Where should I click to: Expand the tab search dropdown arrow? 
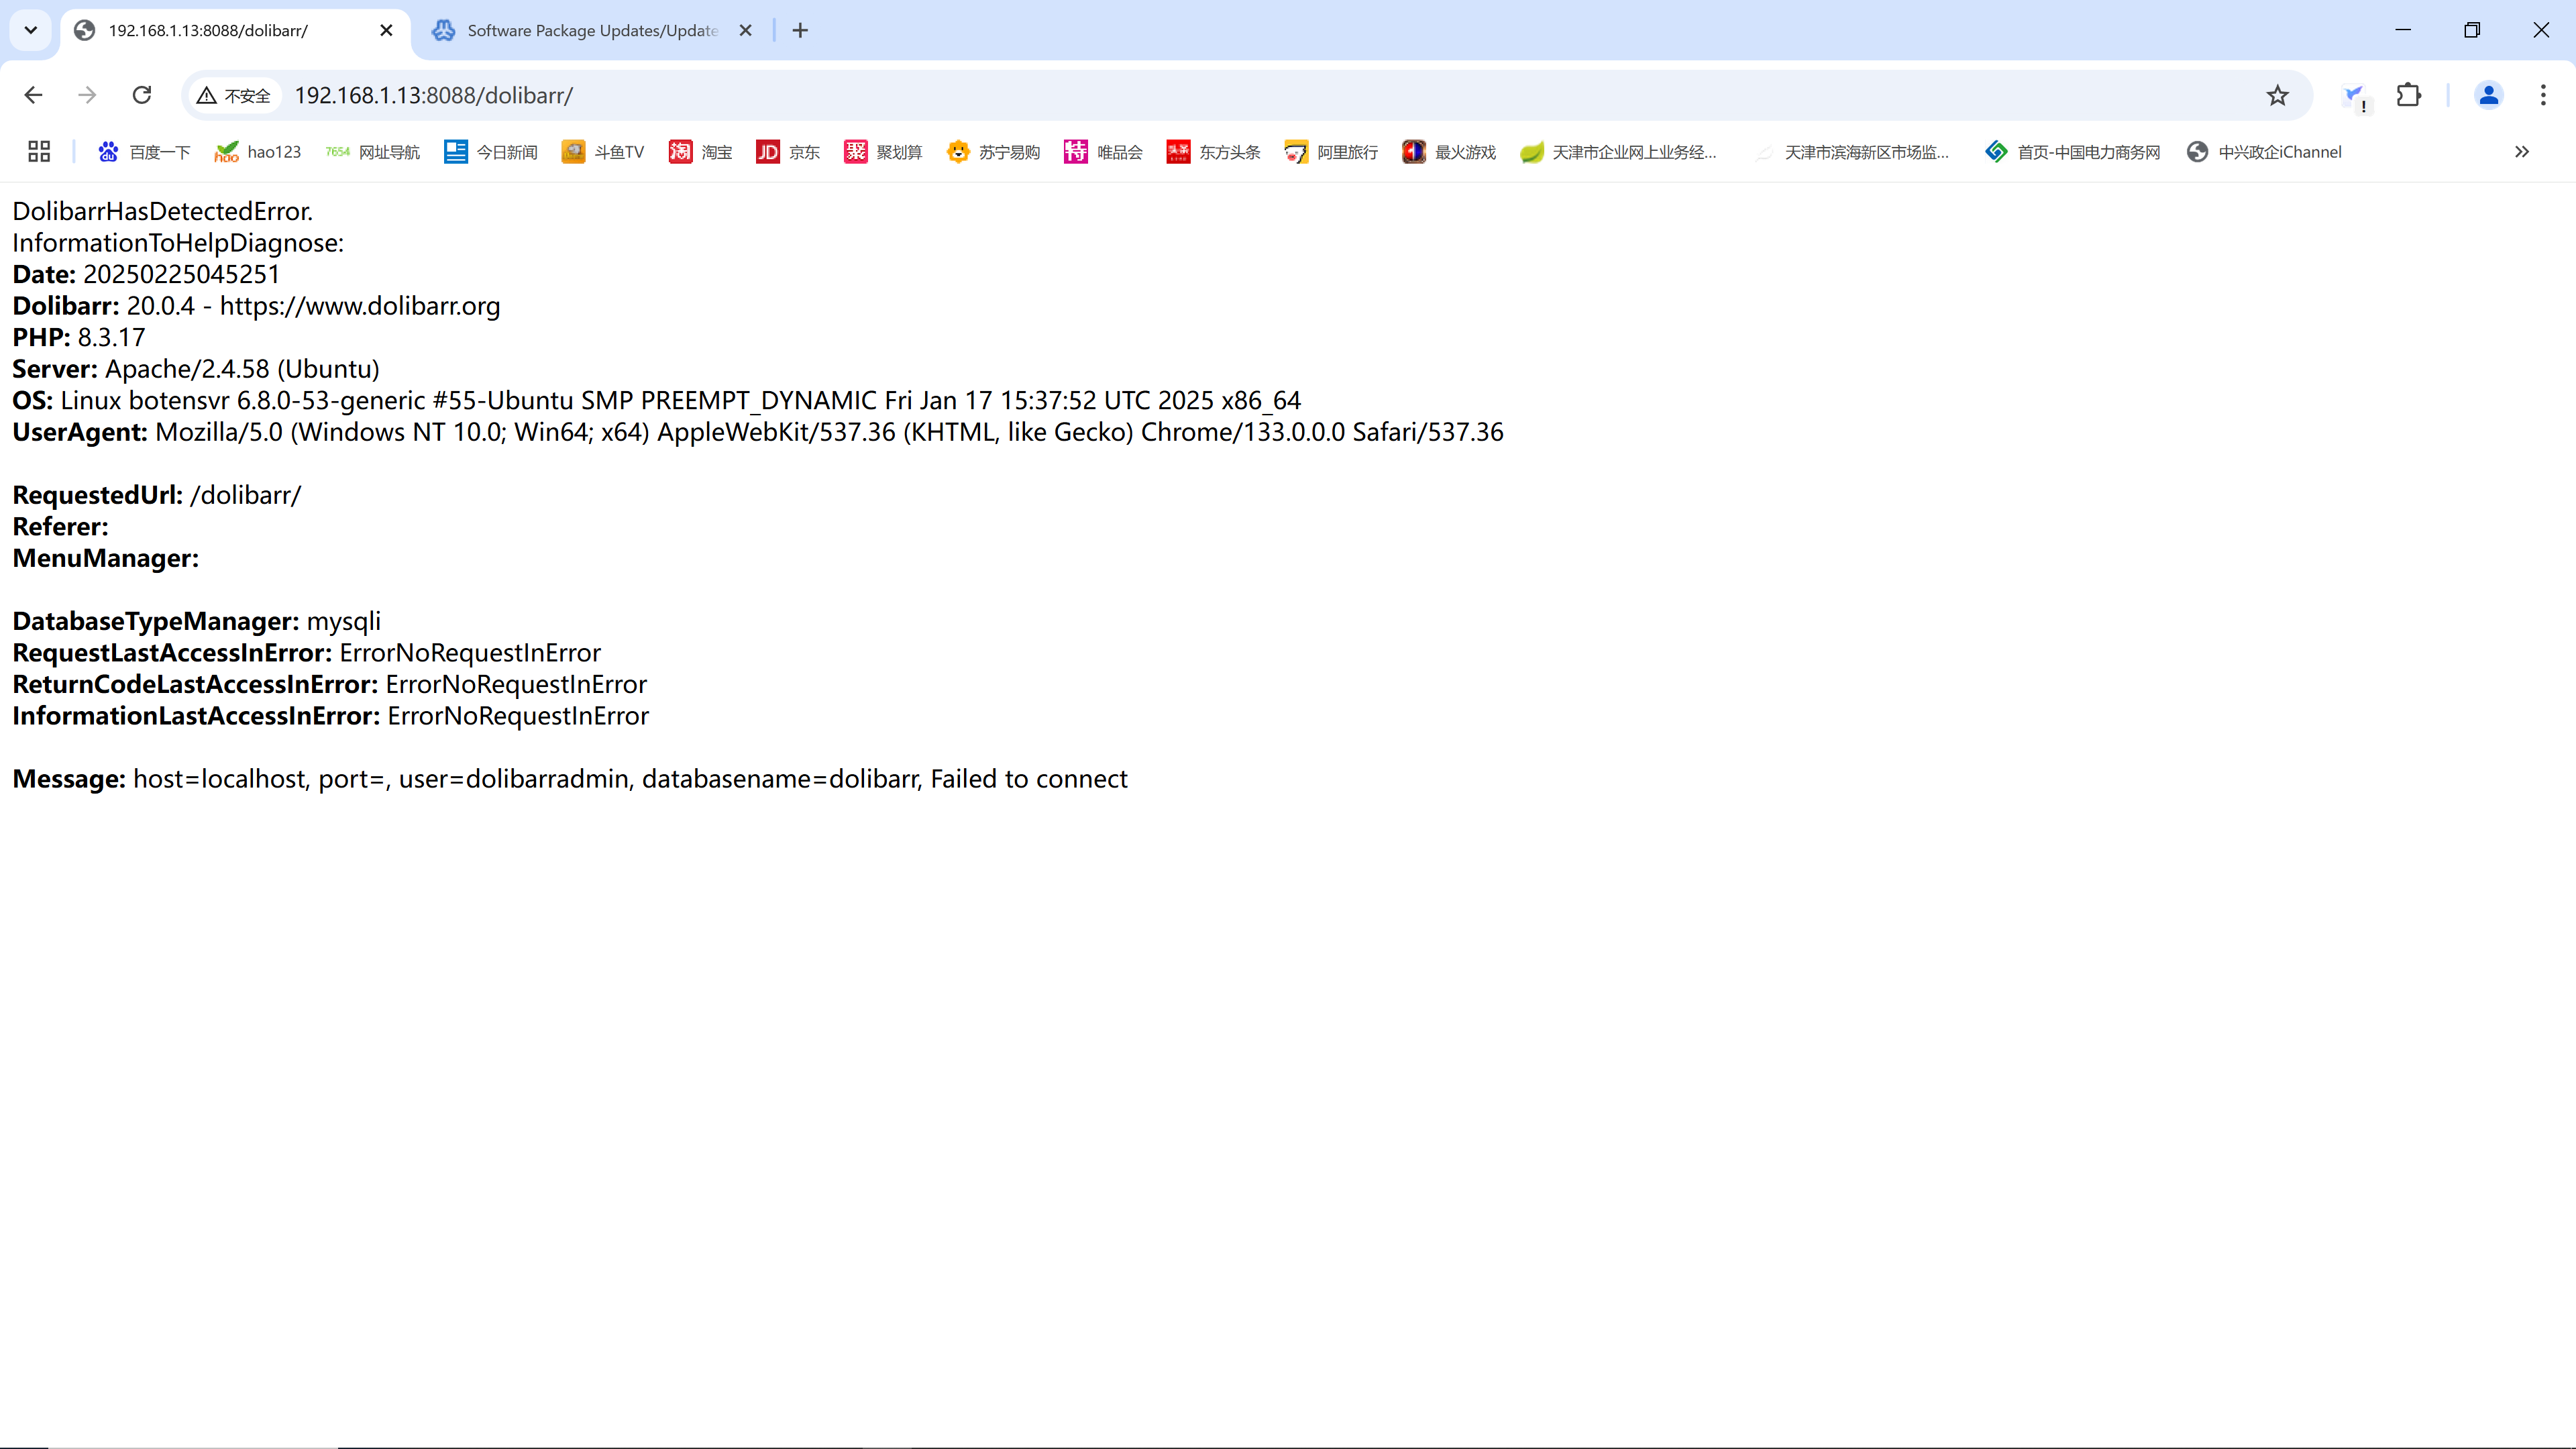coord(31,30)
